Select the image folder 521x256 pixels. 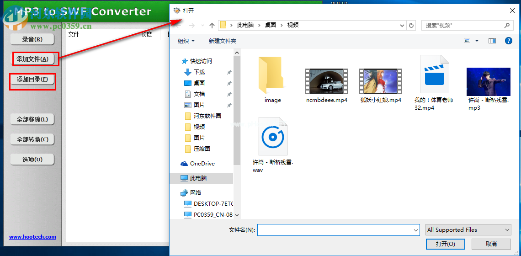pos(272,80)
